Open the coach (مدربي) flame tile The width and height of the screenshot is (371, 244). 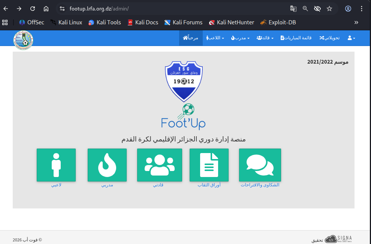[x=107, y=165]
